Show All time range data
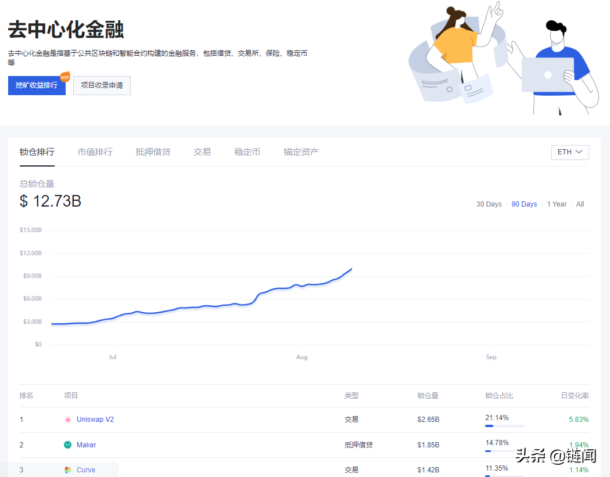610x477 pixels. (x=580, y=204)
